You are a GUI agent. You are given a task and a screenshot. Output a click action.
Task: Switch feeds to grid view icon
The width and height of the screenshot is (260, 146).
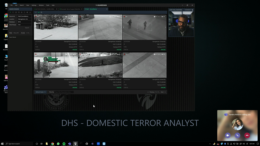[39, 12]
